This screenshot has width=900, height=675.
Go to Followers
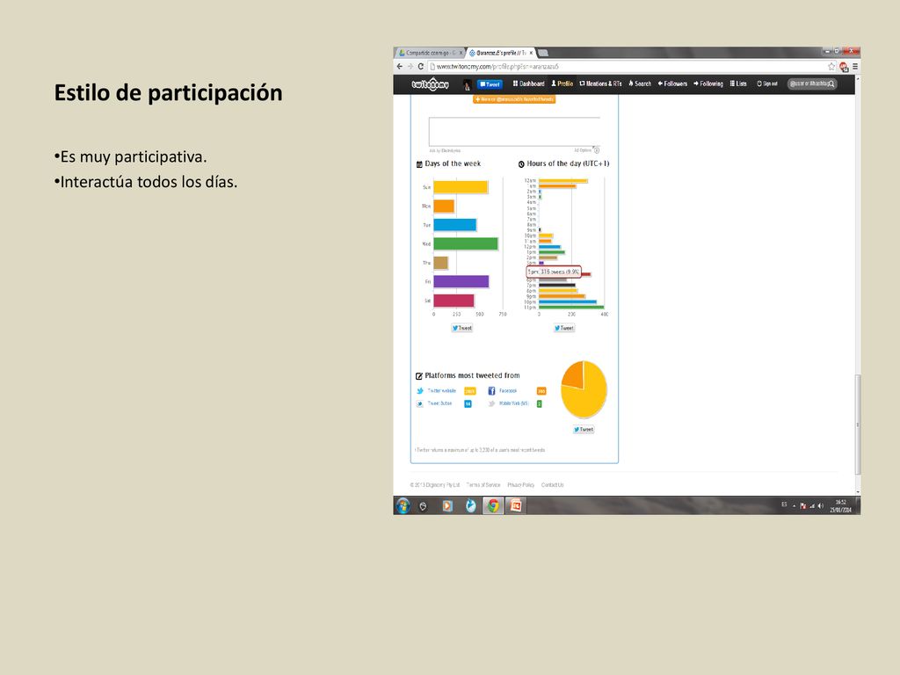pyautogui.click(x=672, y=83)
